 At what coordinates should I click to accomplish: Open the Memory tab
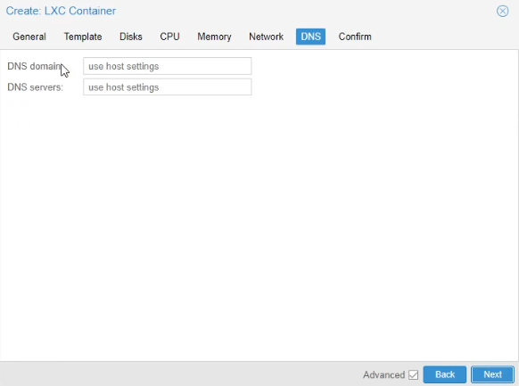[214, 37]
